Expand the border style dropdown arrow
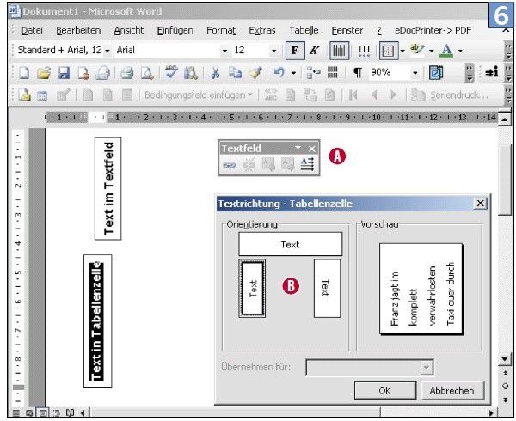The height and width of the screenshot is (421, 516). 402,51
